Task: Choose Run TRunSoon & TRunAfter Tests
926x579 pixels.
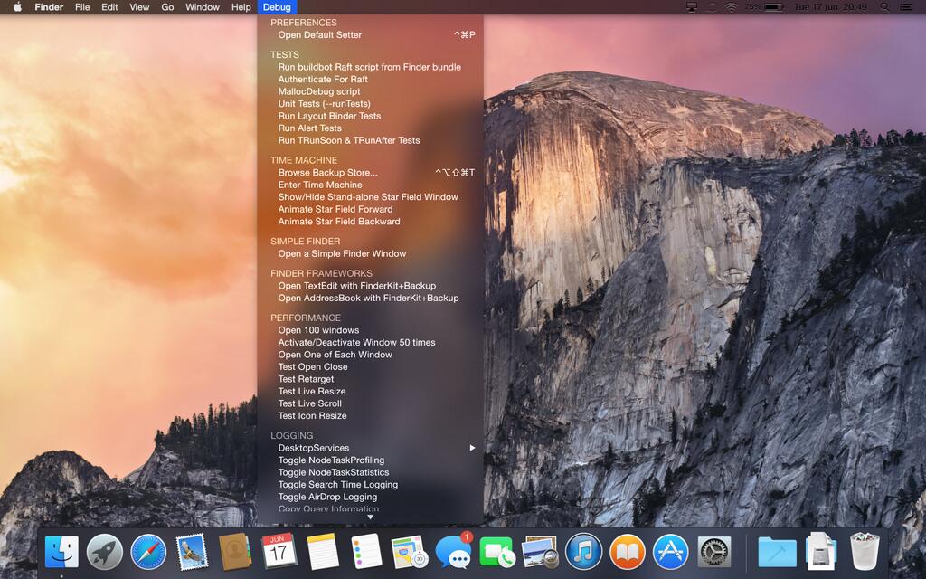Action: click(370, 140)
